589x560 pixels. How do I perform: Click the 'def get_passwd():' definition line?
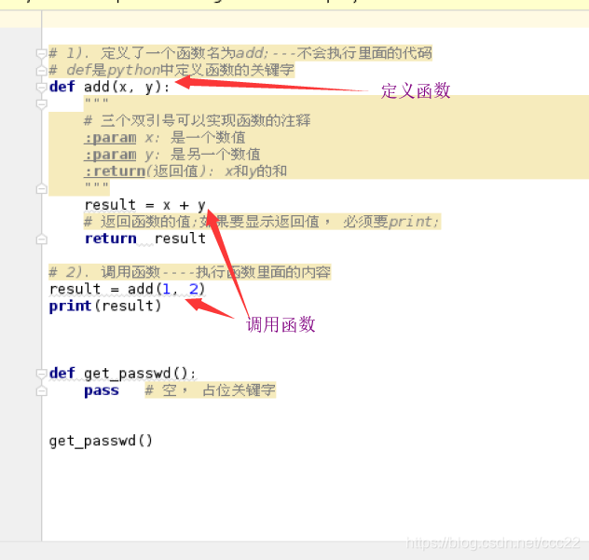pyautogui.click(x=122, y=374)
